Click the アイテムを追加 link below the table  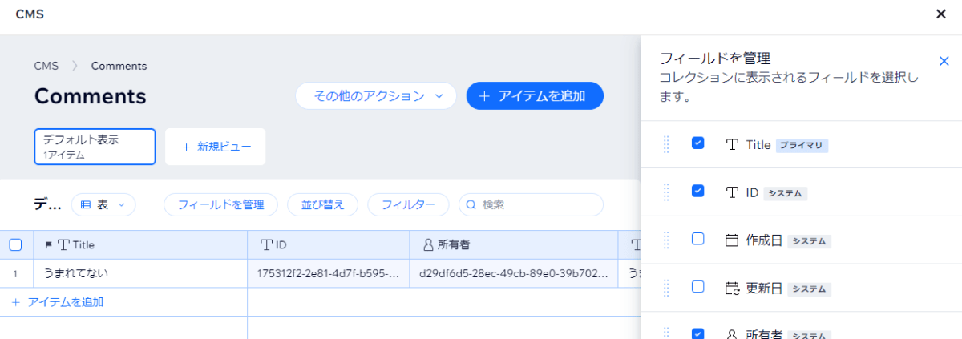[x=58, y=302]
